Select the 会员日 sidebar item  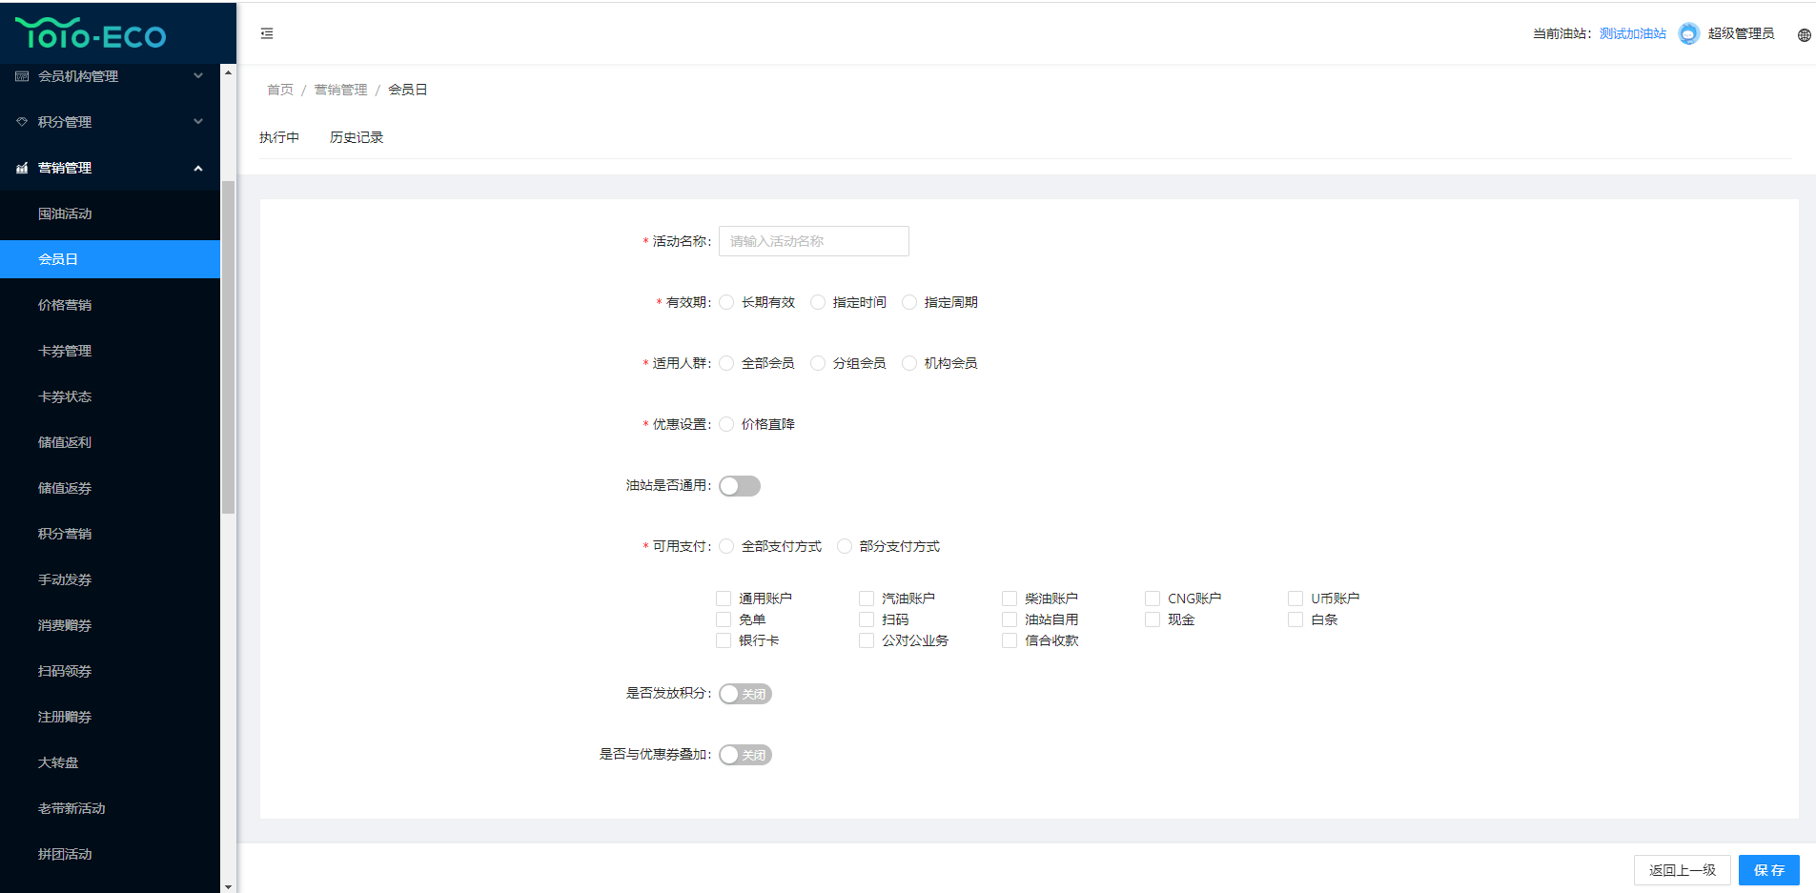110,259
